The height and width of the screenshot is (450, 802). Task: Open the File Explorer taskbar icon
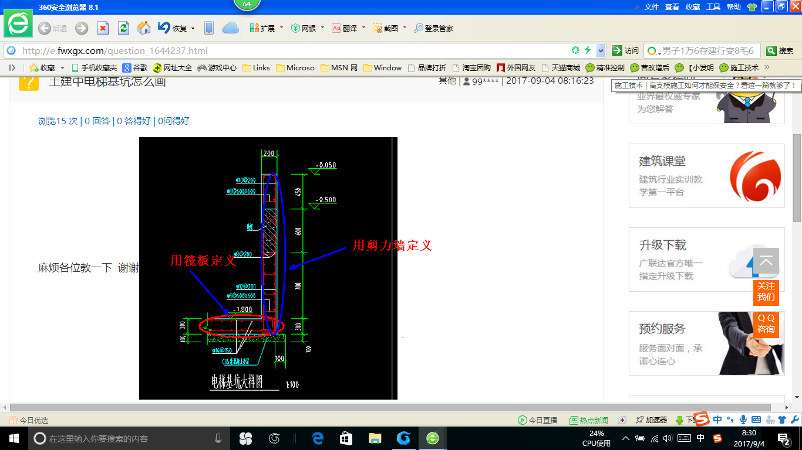pos(375,438)
